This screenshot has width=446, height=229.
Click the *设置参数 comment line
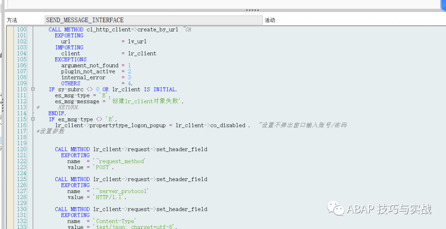tap(50, 131)
